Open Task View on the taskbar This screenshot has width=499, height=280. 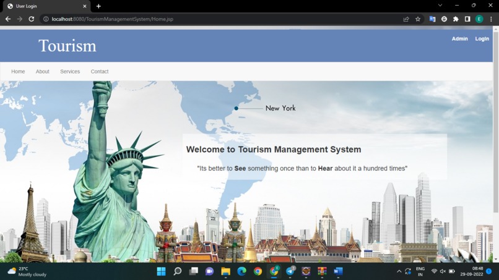tap(194, 271)
